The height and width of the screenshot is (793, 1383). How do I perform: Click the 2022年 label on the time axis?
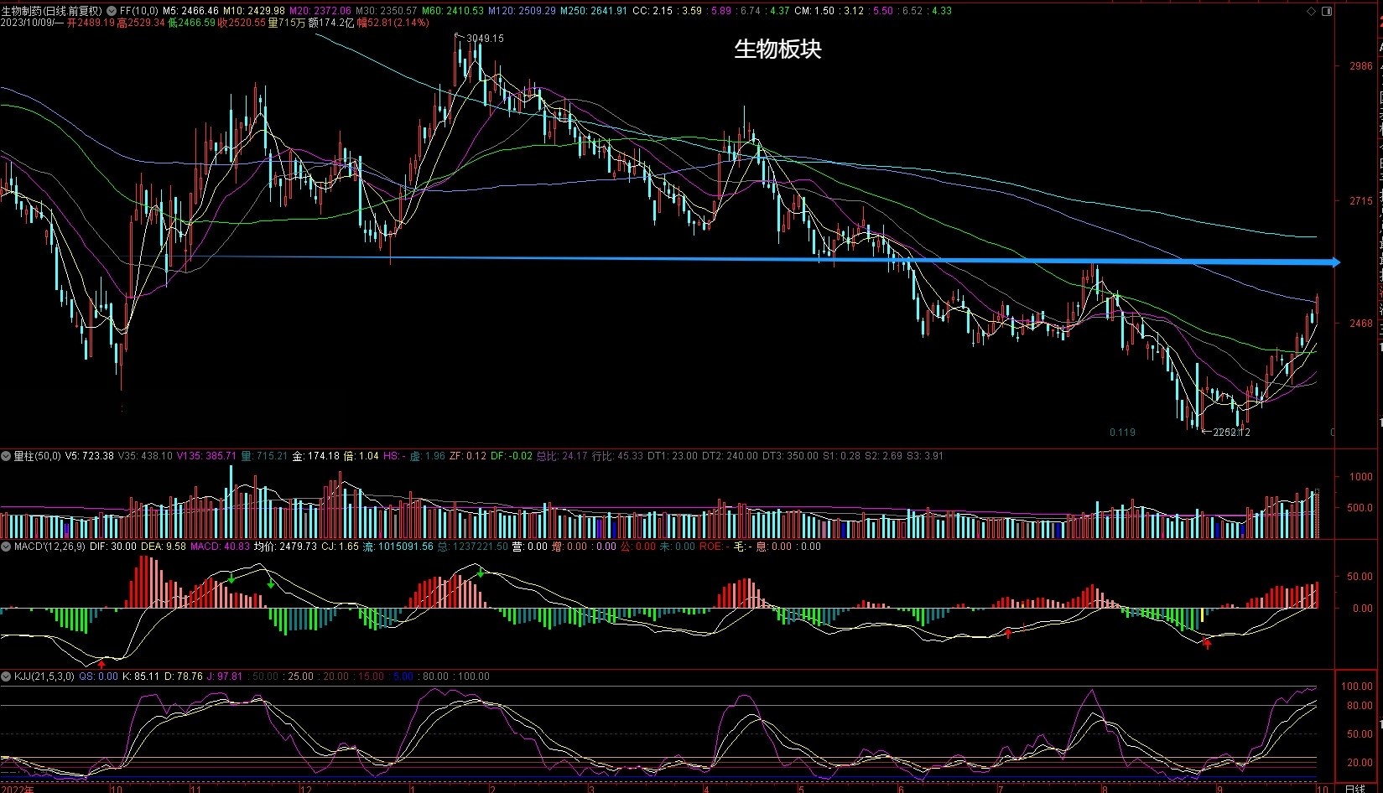(x=18, y=789)
